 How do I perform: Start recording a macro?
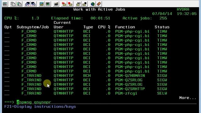(64, 4)
